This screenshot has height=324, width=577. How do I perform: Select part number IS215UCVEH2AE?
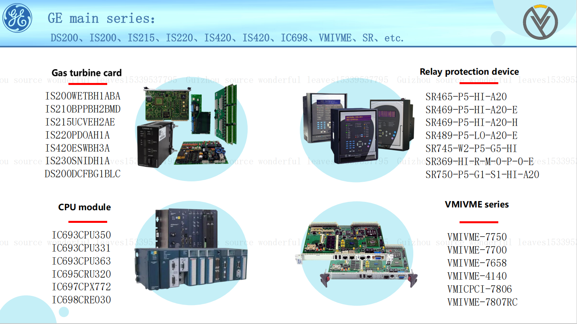pos(80,122)
